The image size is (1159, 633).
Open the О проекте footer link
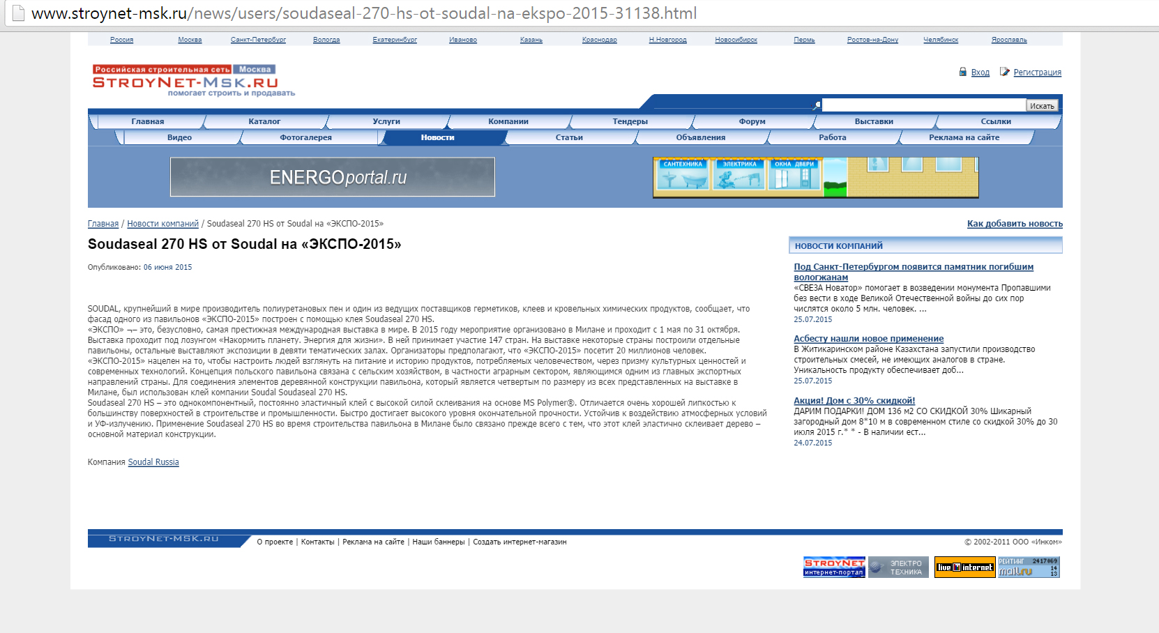coord(275,542)
